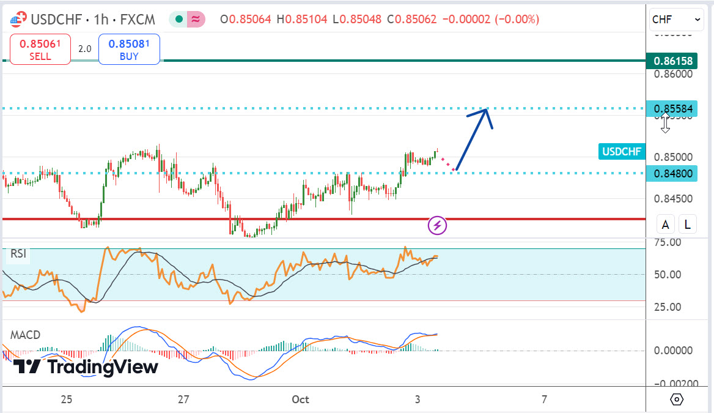The width and height of the screenshot is (714, 413).
Task: Click the TradingView logo
Action: pos(86,366)
